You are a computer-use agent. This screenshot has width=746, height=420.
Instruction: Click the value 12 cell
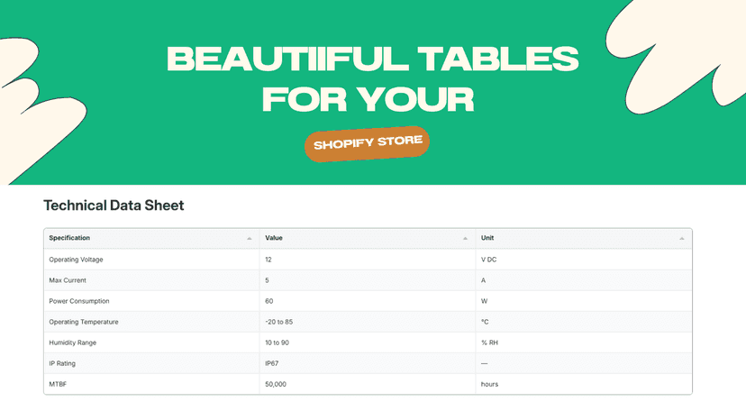tap(368, 260)
